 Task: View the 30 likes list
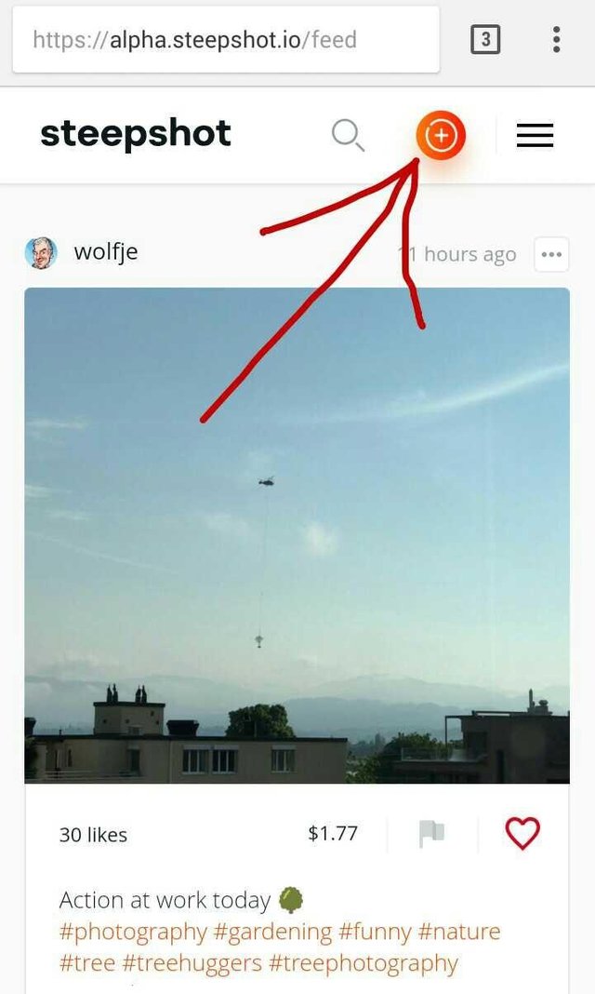[93, 835]
